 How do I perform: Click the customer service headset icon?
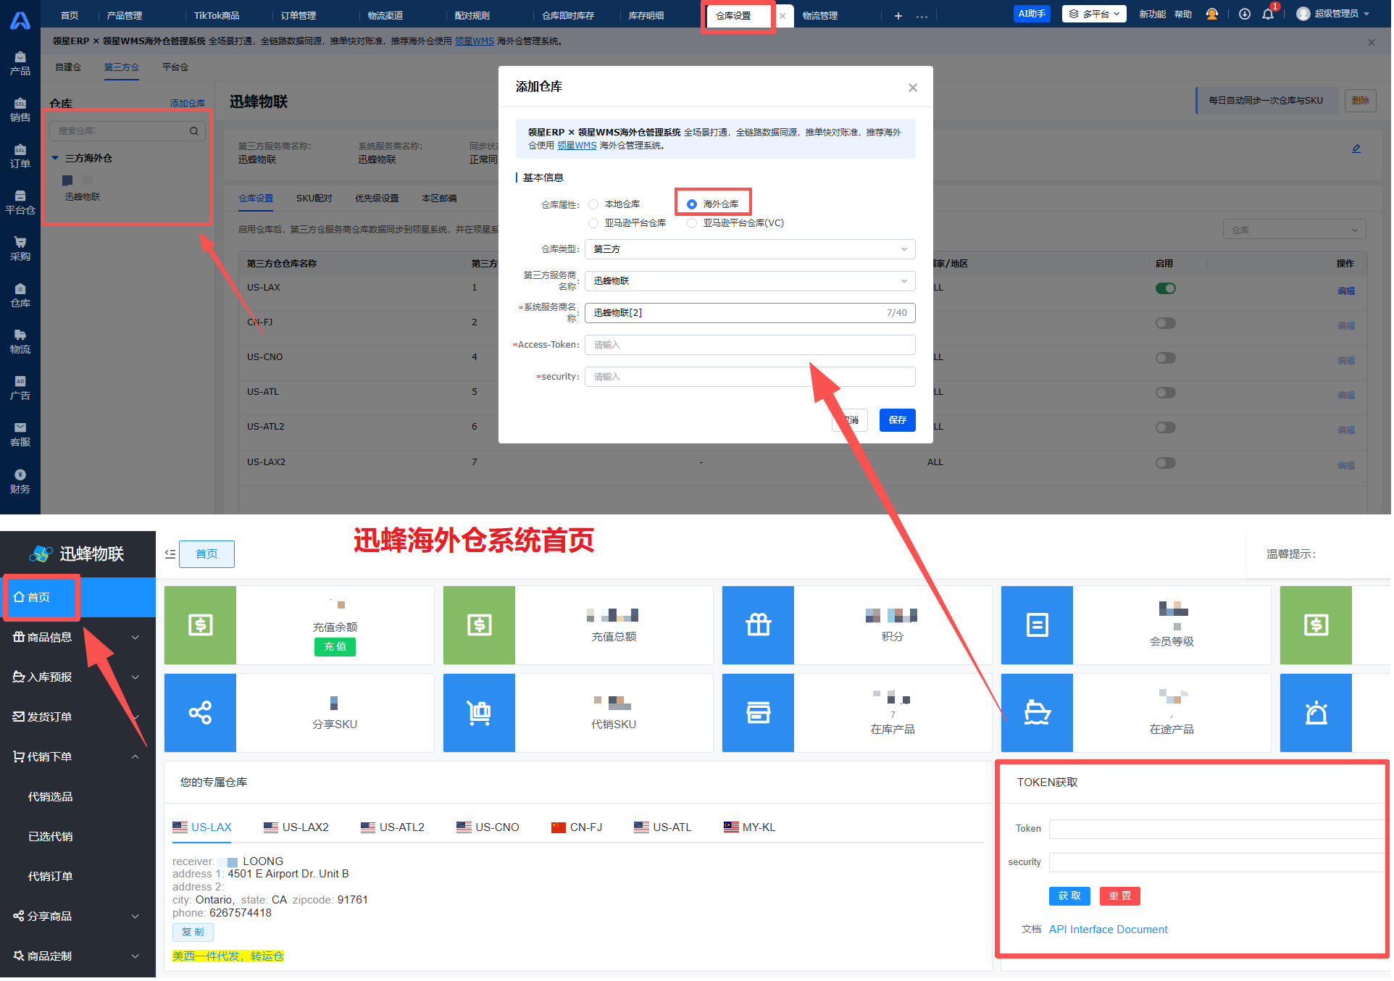[1212, 14]
